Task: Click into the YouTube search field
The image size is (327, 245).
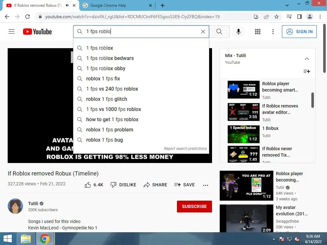Action: tap(141, 32)
